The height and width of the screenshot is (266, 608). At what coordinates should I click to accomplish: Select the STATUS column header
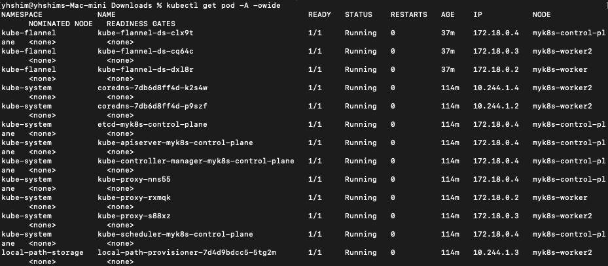tap(358, 15)
